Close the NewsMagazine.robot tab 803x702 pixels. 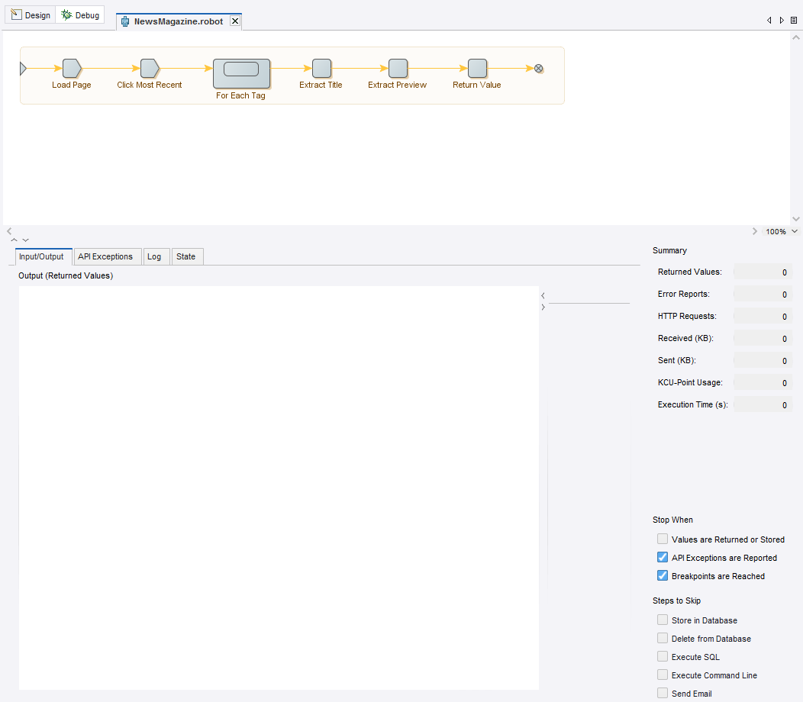235,21
